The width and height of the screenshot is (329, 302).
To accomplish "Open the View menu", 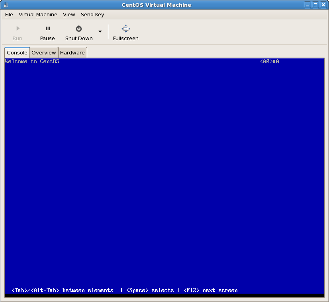I will (69, 15).
